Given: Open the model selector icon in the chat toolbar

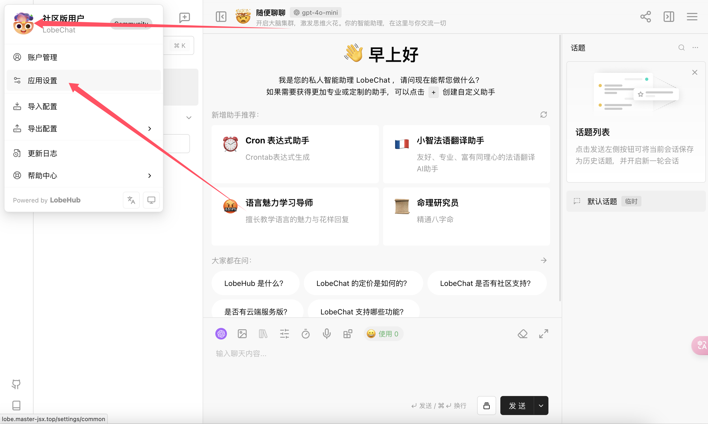Looking at the screenshot, I should (221, 334).
